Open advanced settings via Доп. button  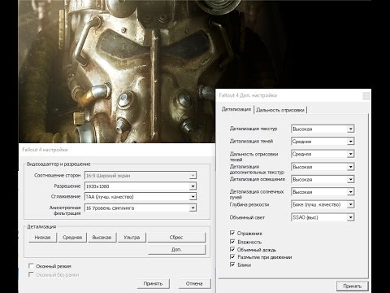(176, 250)
